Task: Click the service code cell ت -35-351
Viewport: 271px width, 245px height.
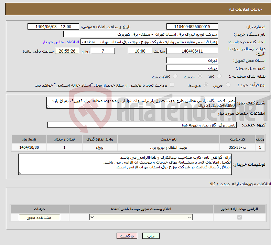Action: (238, 147)
